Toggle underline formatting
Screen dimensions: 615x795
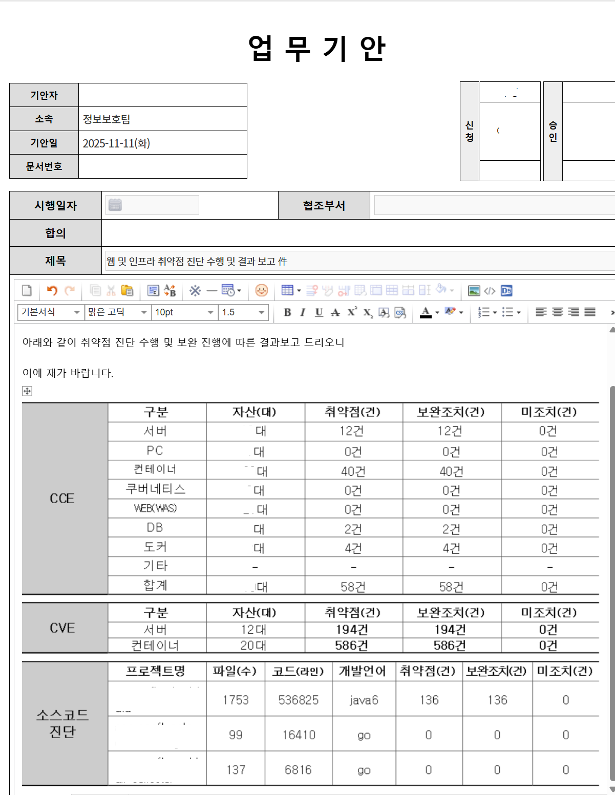tap(319, 312)
